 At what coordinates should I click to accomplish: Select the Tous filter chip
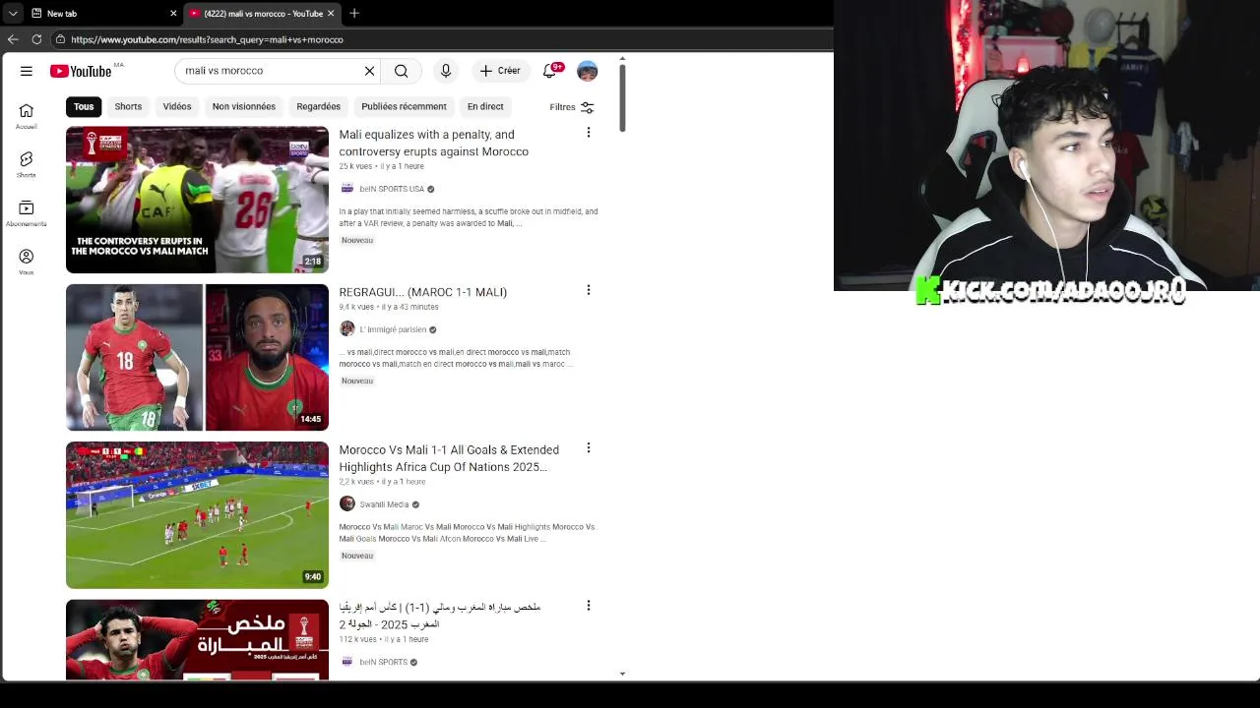(84, 106)
